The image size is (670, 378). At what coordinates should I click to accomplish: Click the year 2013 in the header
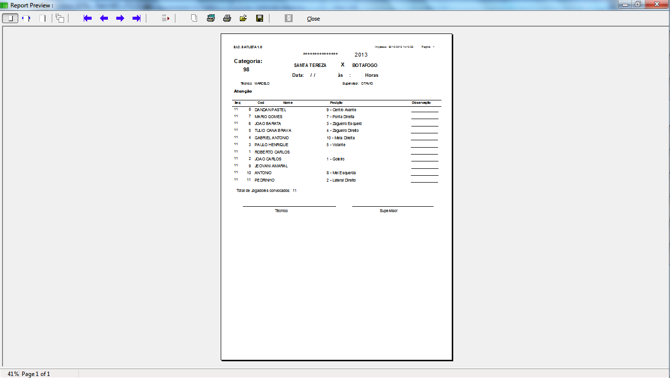coord(361,55)
